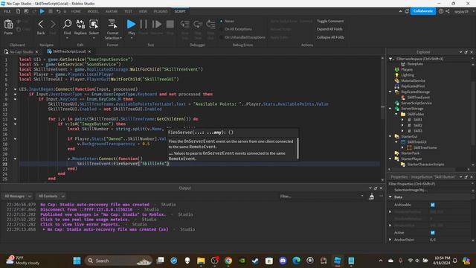476x268 pixels.
Task: Open File Explorer from the taskbar
Action: [201, 261]
